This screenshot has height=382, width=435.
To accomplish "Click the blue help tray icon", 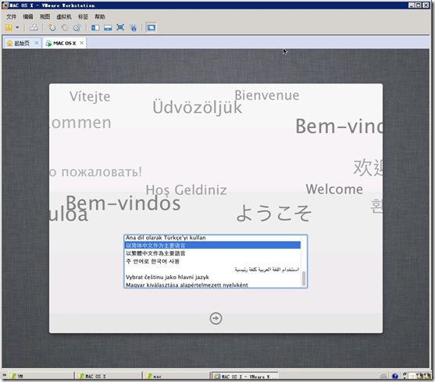I will click(x=395, y=377).
